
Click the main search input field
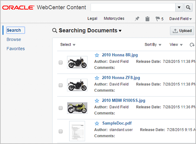click(x=133, y=7)
